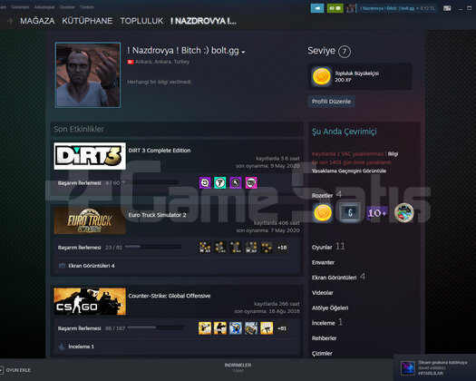Open DiRT 3 Complete Edition title link

pyautogui.click(x=160, y=151)
